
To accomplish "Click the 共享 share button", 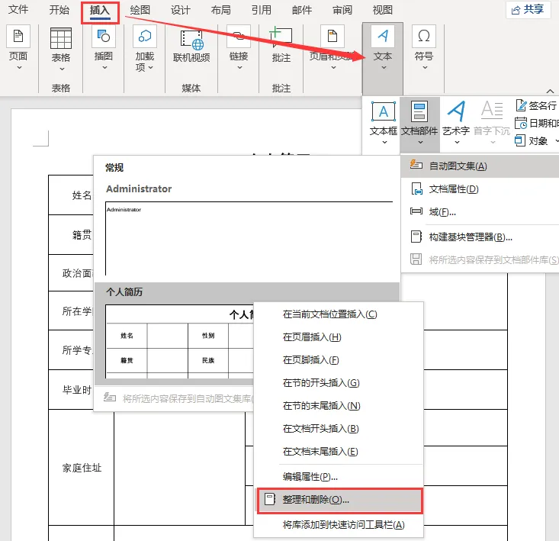I will click(528, 10).
